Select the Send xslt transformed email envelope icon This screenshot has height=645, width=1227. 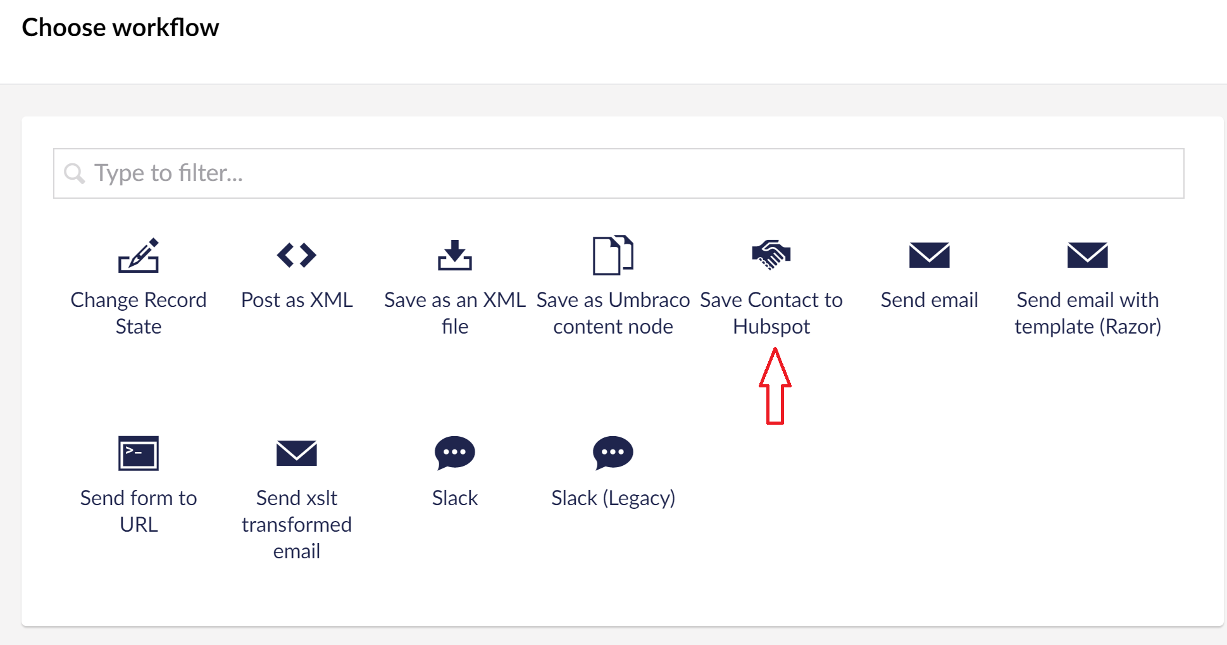tap(297, 453)
